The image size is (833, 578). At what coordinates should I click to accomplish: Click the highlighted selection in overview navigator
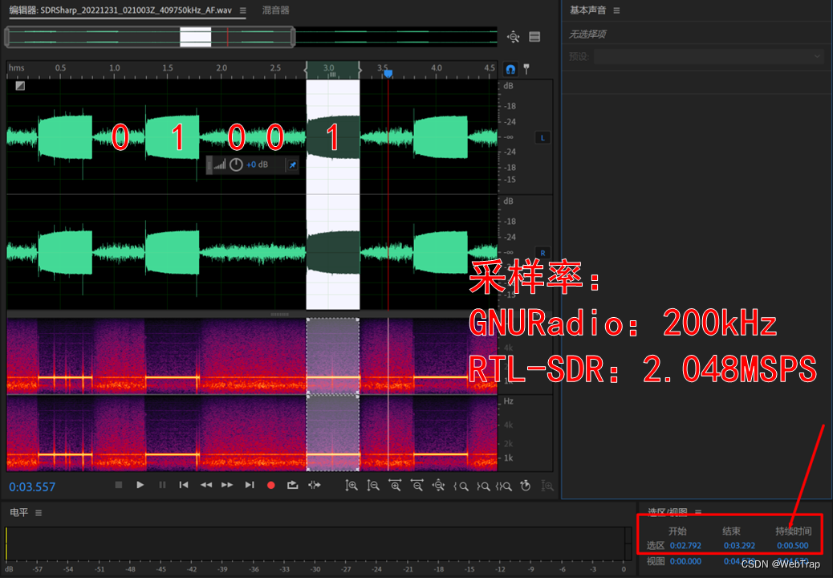coord(196,37)
